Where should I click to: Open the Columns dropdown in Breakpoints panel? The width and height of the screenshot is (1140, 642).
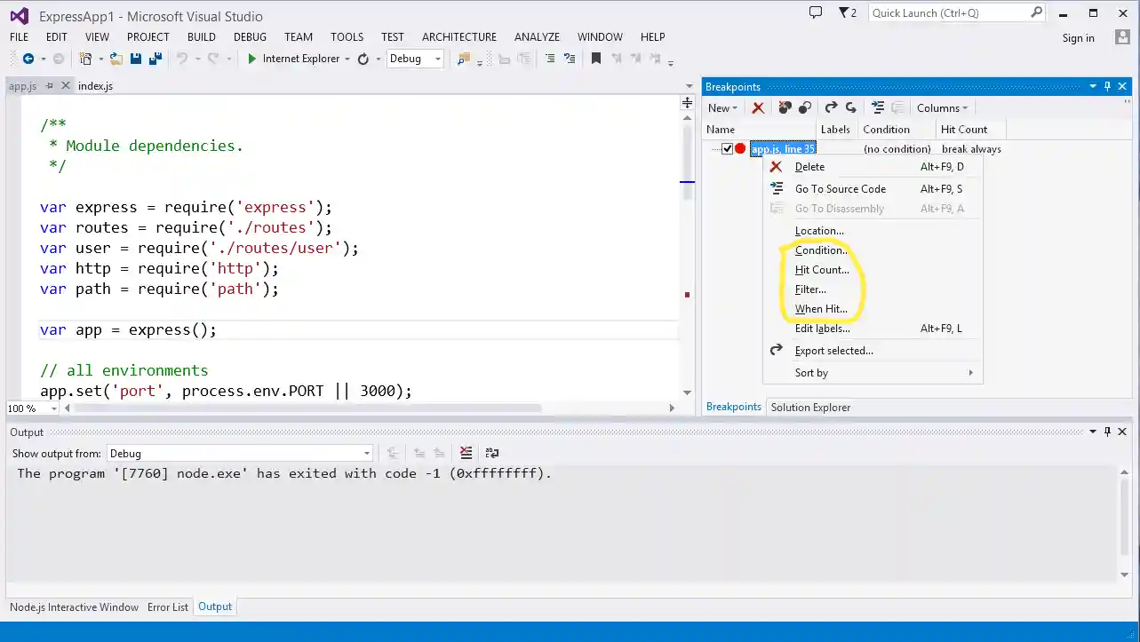click(941, 107)
